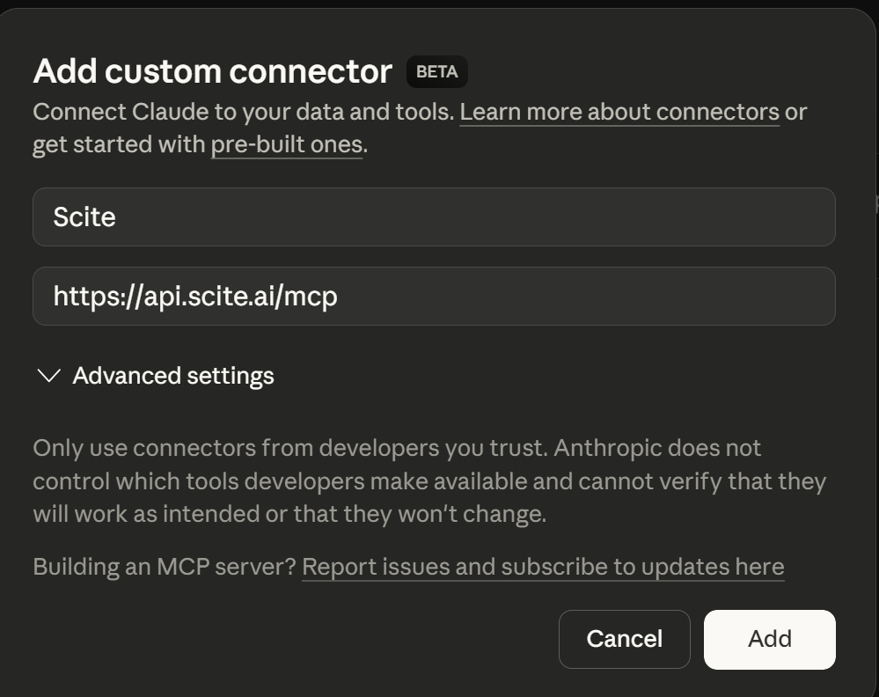
Task: Open the Learn more about connectors link
Action: (618, 111)
